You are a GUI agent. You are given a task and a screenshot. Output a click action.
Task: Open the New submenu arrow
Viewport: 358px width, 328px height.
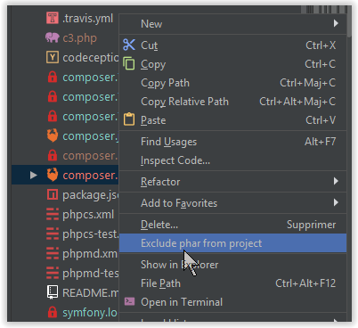tap(336, 23)
